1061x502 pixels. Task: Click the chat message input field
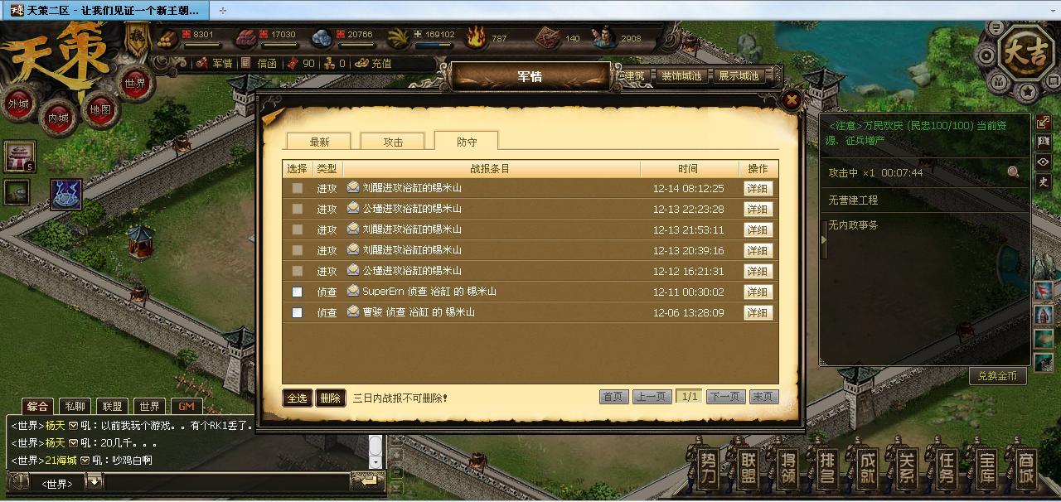[226, 482]
